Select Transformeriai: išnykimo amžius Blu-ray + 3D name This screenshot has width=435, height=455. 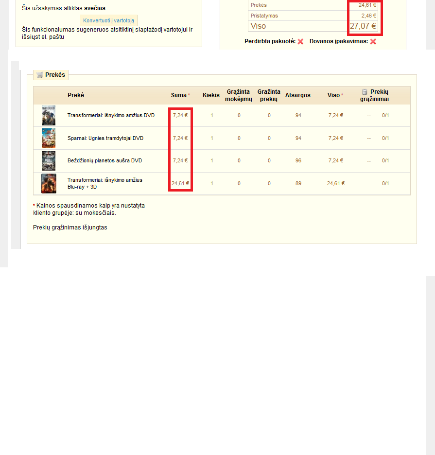[105, 183]
